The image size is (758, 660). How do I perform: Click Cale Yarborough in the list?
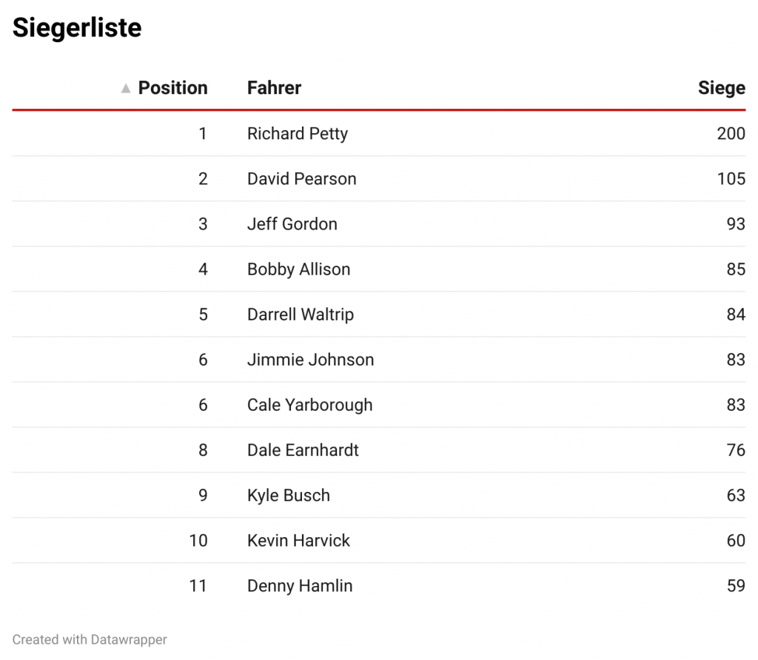coord(309,405)
